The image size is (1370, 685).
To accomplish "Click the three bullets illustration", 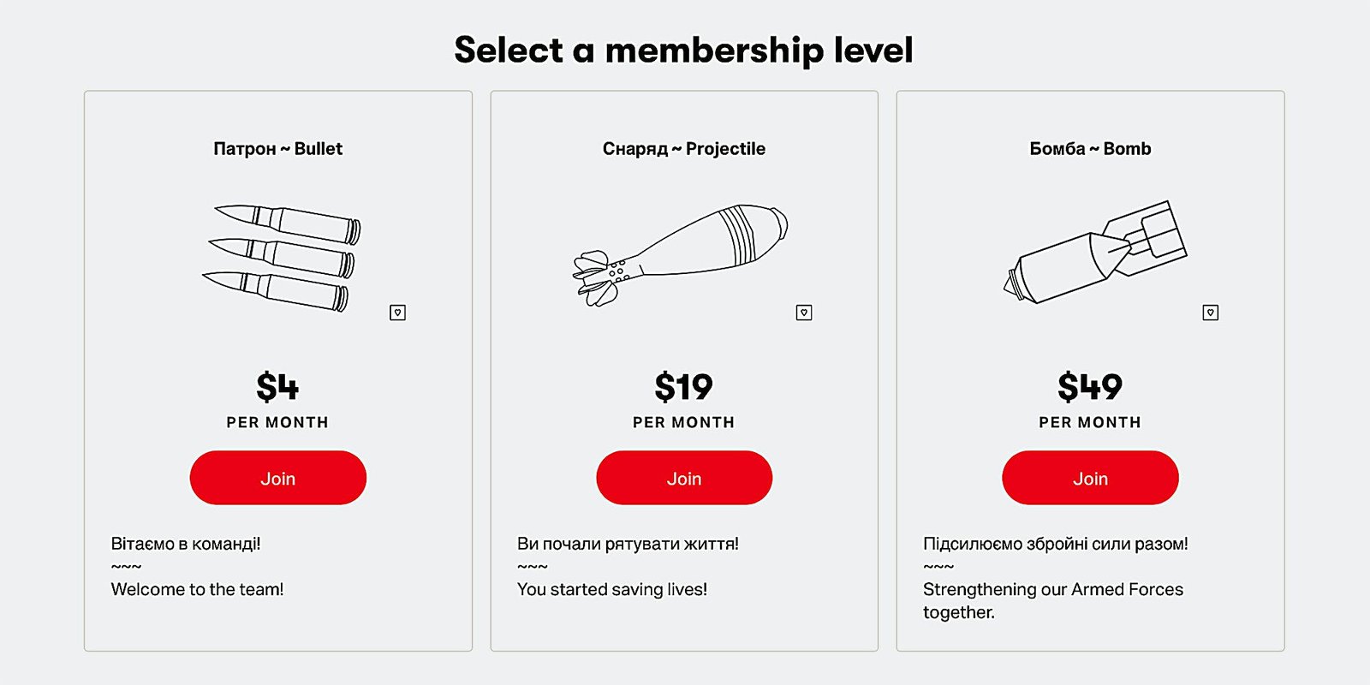I will coord(281,257).
